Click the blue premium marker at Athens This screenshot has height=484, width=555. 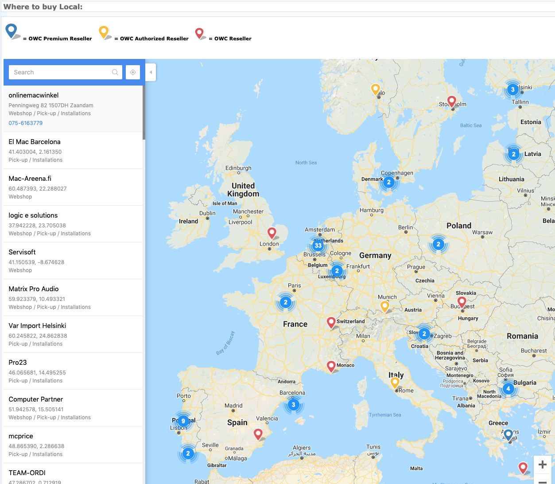click(508, 435)
